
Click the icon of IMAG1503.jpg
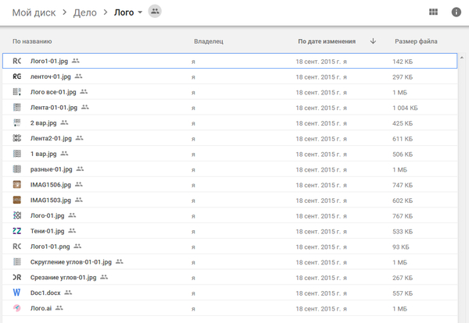17,200
